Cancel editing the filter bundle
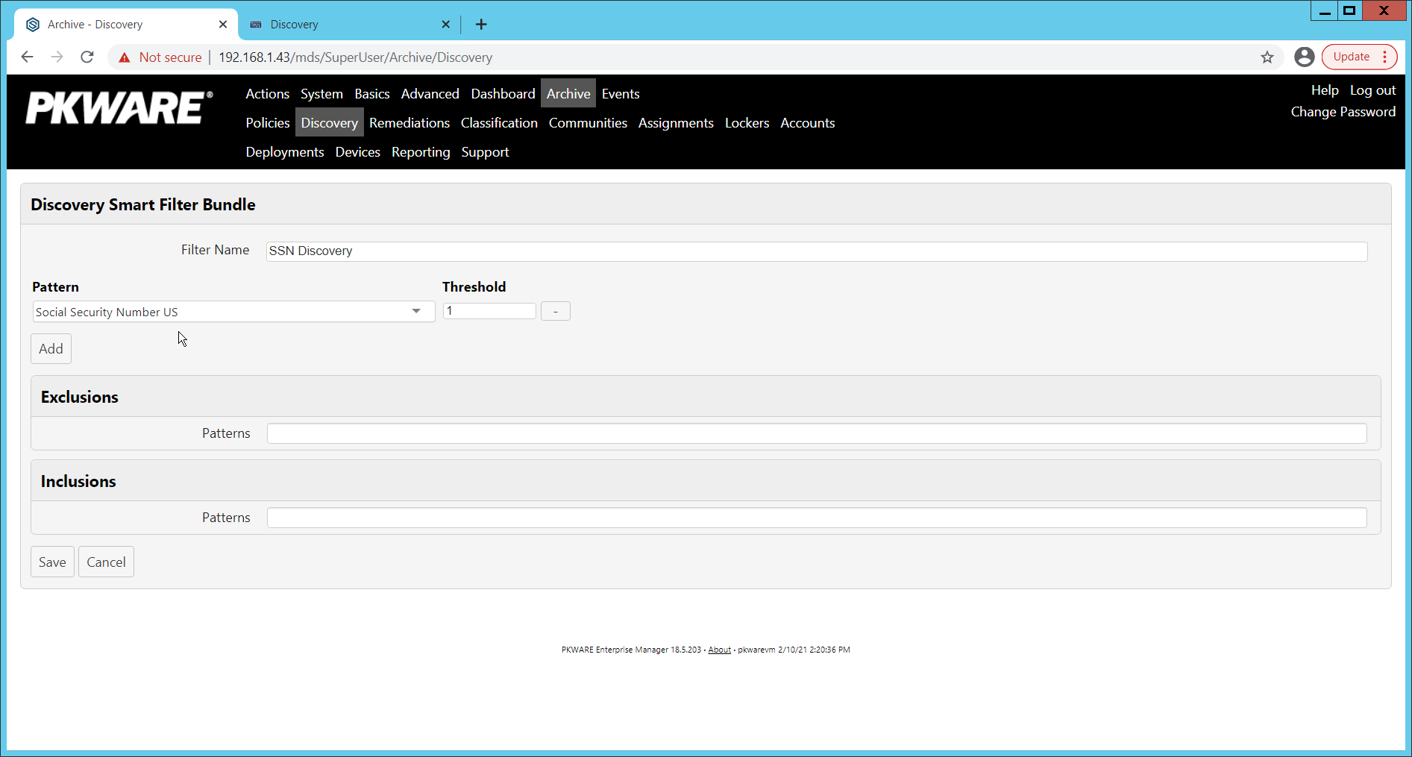 106,562
